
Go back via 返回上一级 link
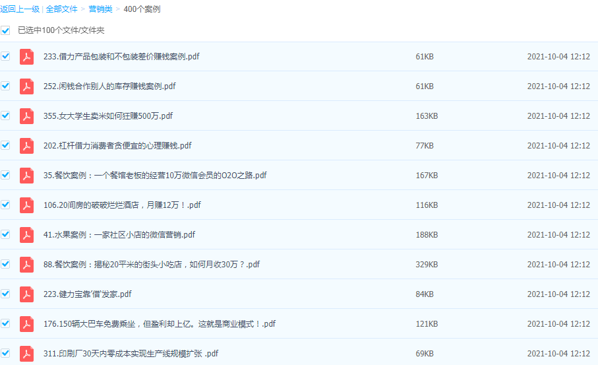20,9
